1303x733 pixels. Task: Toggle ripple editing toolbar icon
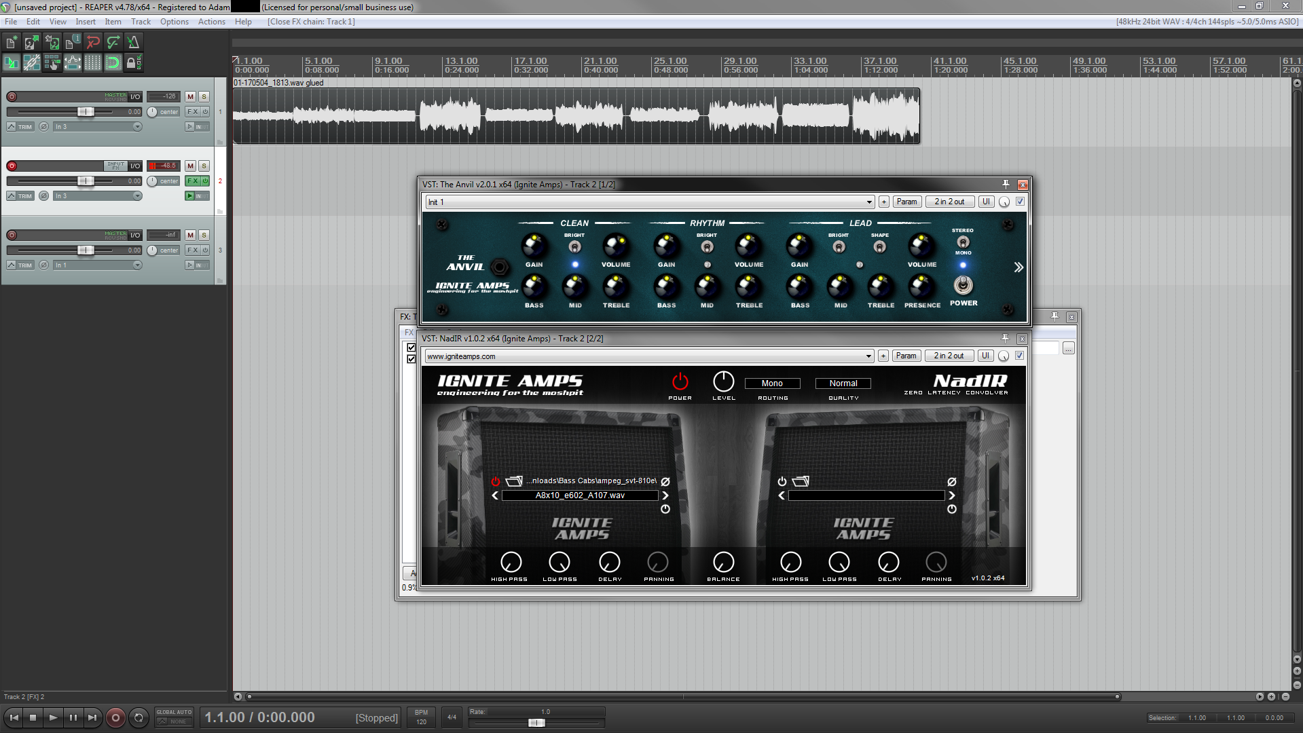pyautogui.click(x=52, y=62)
